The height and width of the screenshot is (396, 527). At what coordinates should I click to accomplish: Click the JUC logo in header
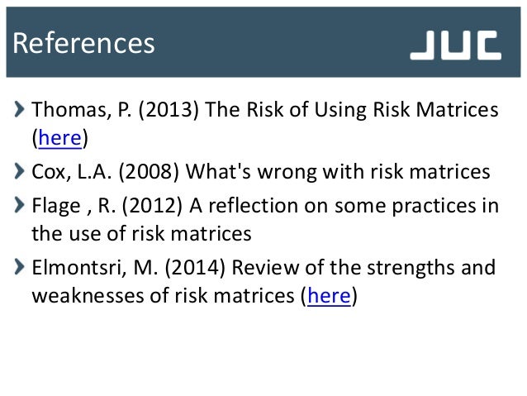coord(455,45)
